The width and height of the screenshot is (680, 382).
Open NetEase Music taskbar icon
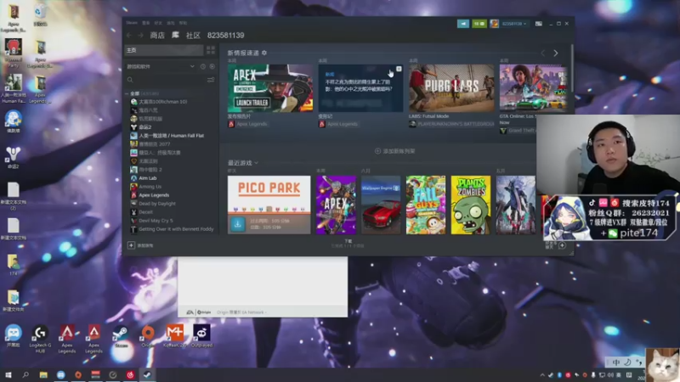tap(130, 374)
